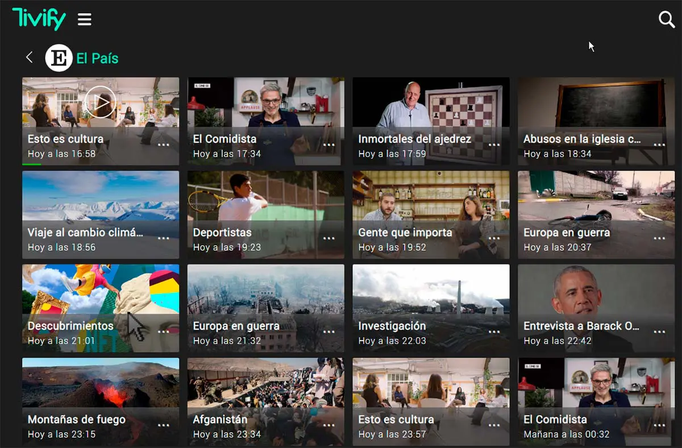Open more options for El Comidista 17:34
The height and width of the screenshot is (448, 682).
(328, 145)
